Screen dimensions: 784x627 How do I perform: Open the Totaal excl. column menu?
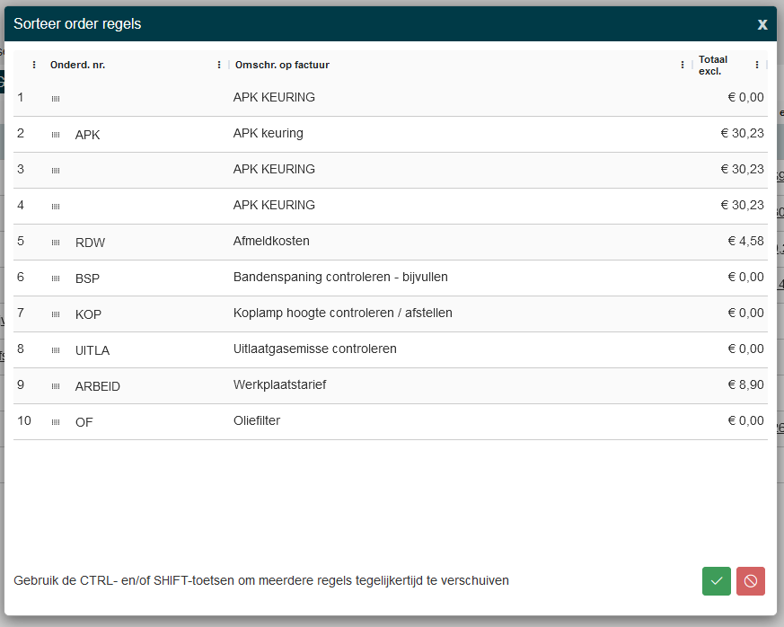tap(757, 65)
